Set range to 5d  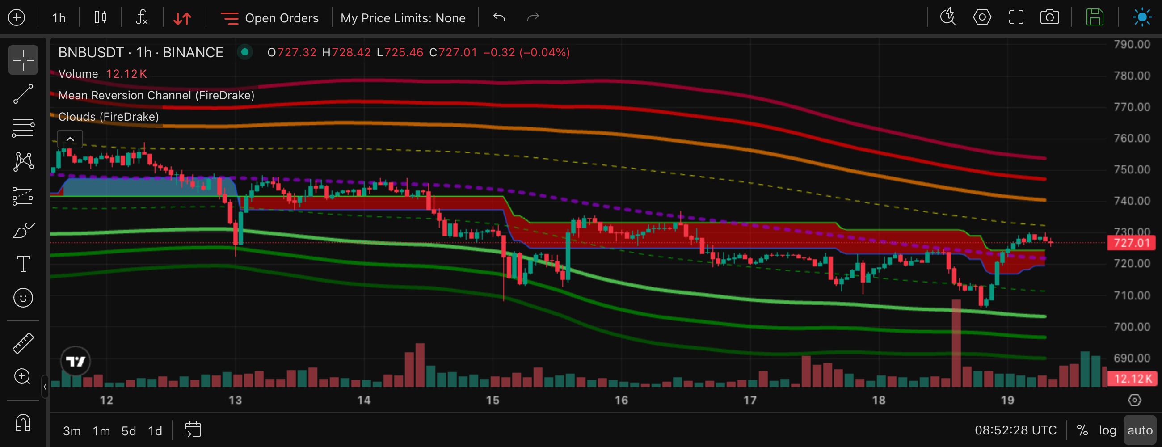[x=129, y=431]
